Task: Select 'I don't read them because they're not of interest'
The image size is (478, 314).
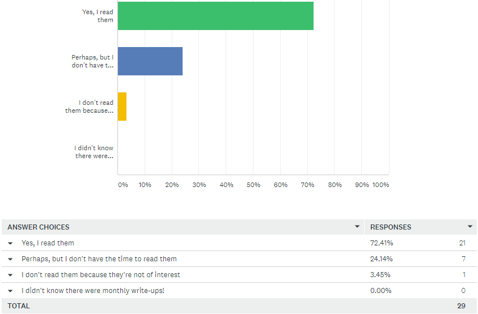Action: tap(101, 275)
